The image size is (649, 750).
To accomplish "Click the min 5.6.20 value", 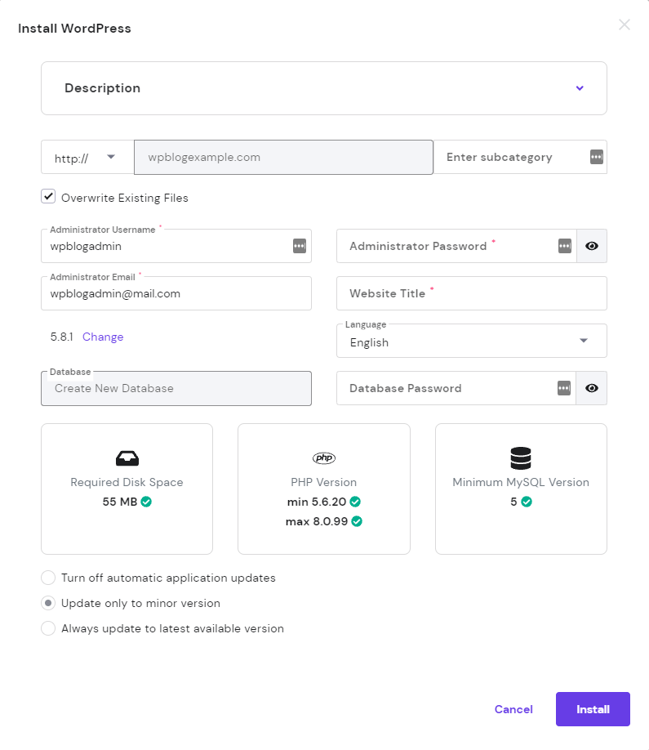I will tap(317, 502).
